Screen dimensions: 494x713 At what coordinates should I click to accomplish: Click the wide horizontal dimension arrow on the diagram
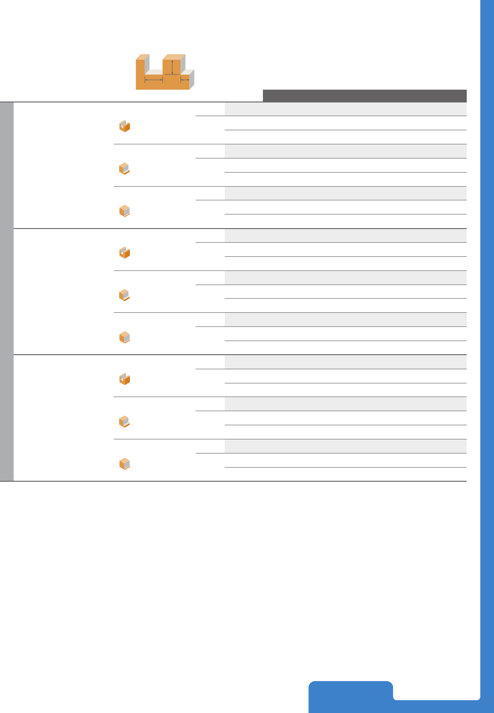pyautogui.click(x=154, y=80)
